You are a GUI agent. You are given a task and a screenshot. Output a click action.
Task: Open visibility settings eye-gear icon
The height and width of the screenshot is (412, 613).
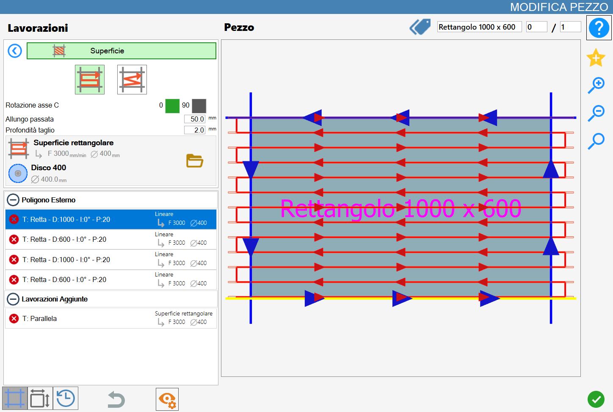[167, 399]
